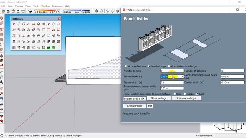Viewport: 246px width, 138px height.
Task: Set panel location to front
Action: [175, 94]
